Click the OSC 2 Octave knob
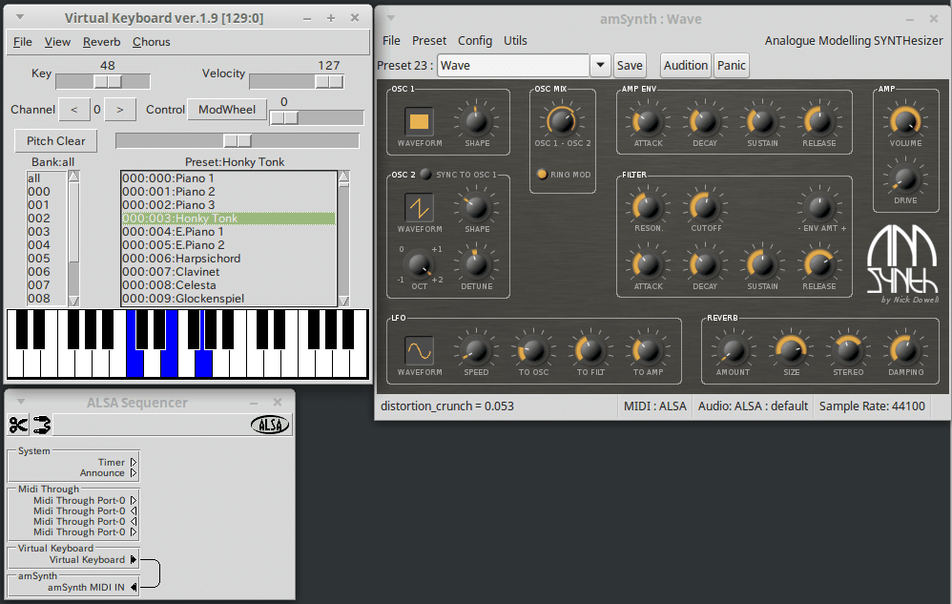 [x=419, y=264]
